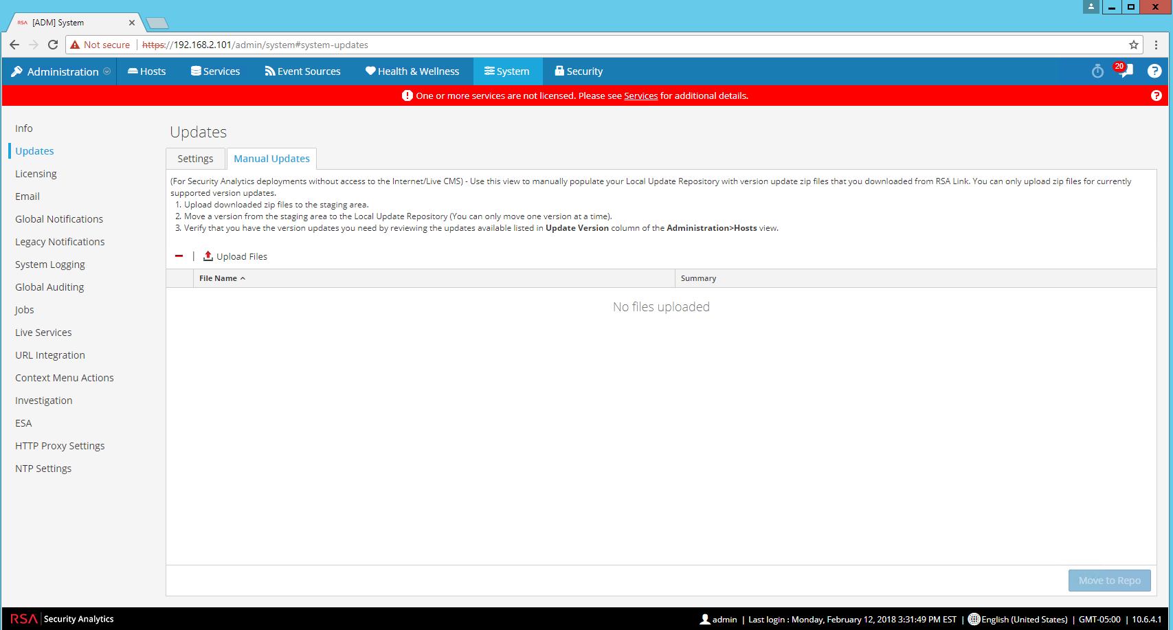Click the browser back arrow

(14, 45)
